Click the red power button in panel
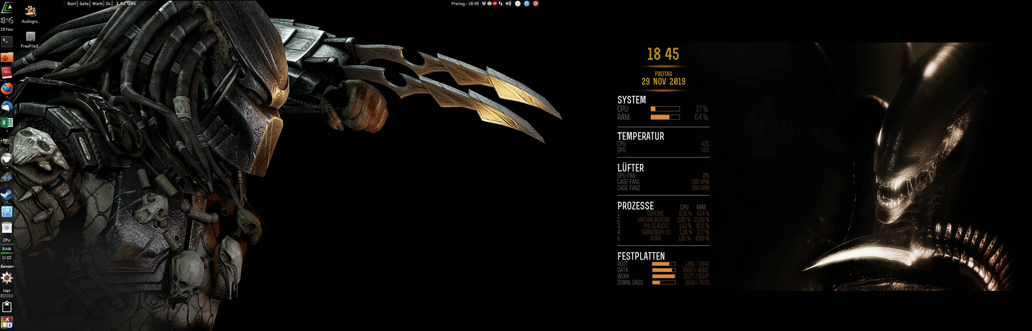This screenshot has height=331, width=1032. (536, 4)
